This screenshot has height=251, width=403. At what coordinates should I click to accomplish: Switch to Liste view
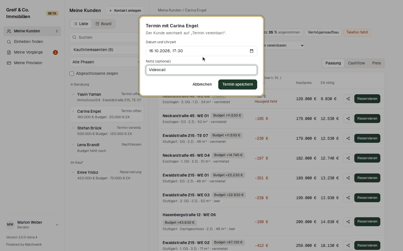(x=81, y=24)
